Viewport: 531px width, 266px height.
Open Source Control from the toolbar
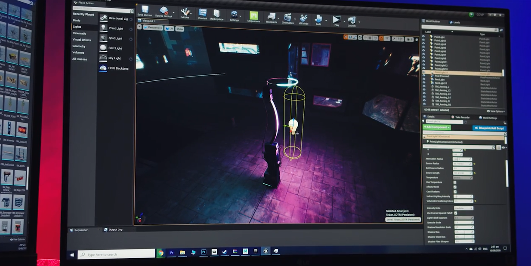pos(164,12)
